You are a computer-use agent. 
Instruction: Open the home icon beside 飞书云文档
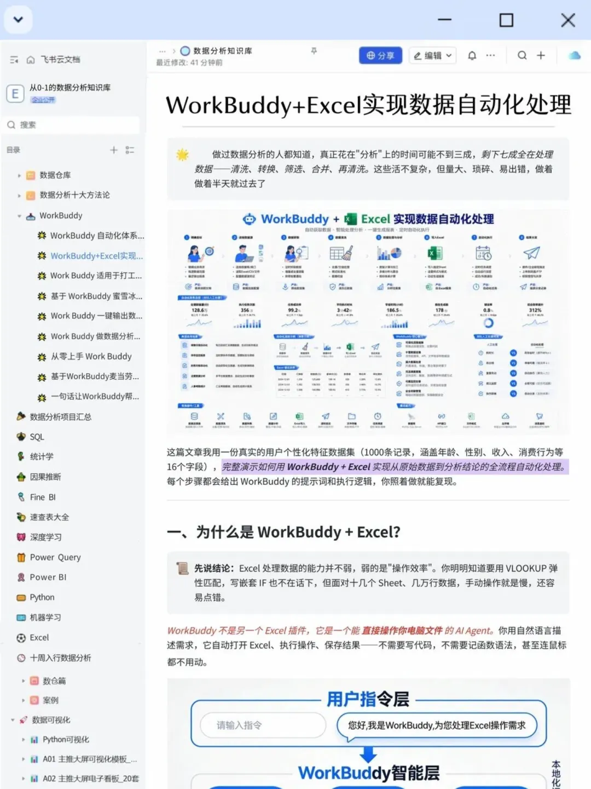tap(31, 60)
